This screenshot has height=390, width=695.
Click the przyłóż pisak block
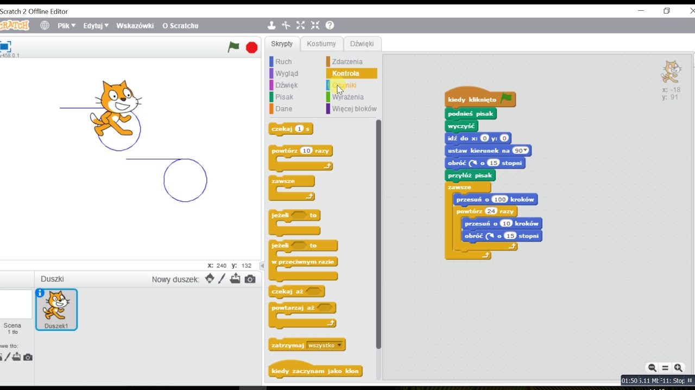(x=470, y=175)
